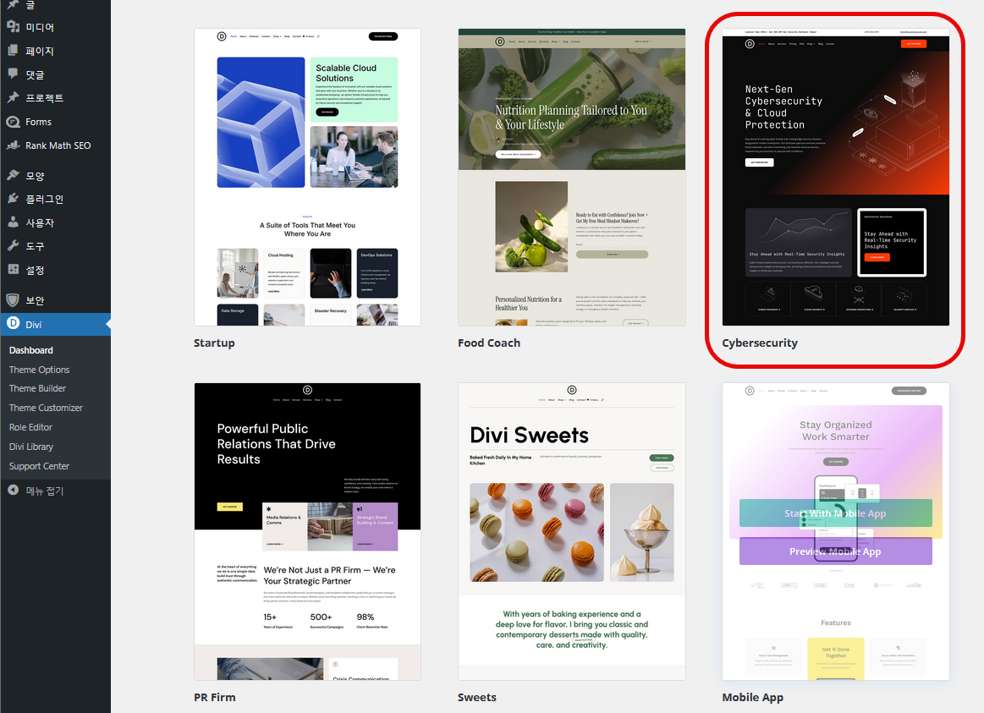984x713 pixels.
Task: Click the Food Coach layout title
Action: point(489,343)
